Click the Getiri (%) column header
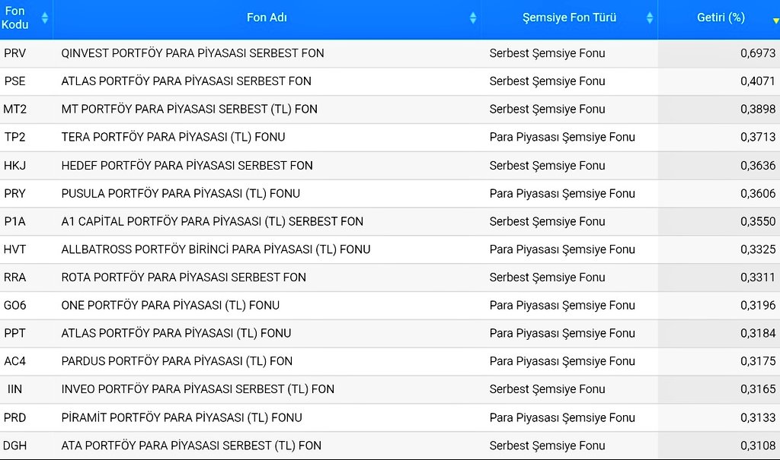The image size is (780, 460). 721,17
